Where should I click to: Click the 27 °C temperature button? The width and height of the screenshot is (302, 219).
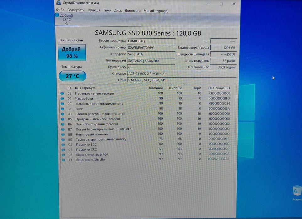tap(73, 76)
